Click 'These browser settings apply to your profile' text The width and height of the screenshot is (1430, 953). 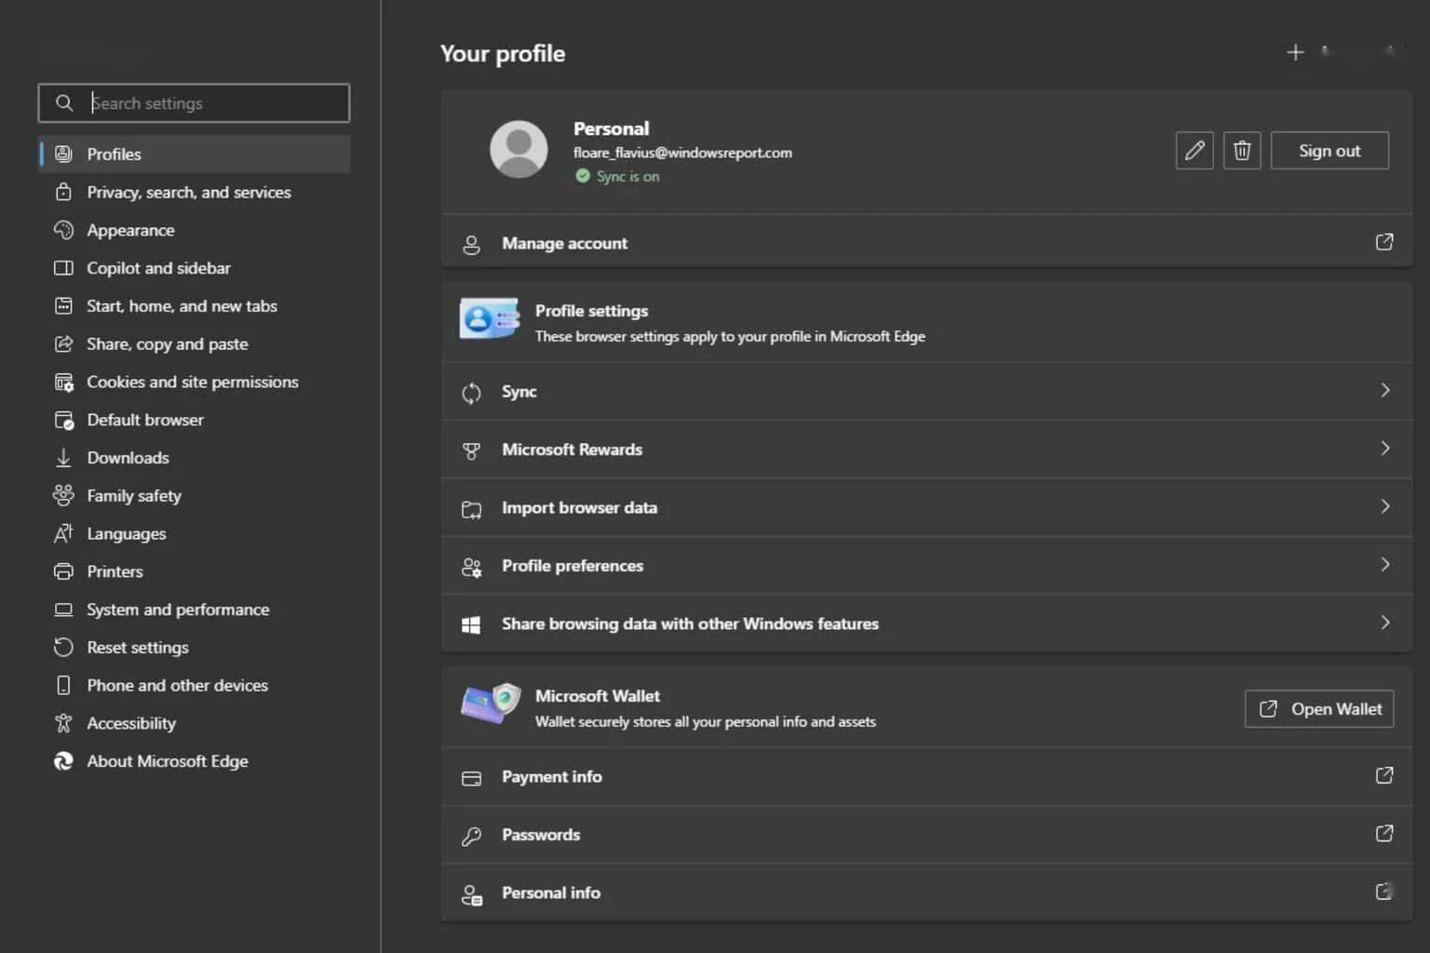tap(730, 336)
